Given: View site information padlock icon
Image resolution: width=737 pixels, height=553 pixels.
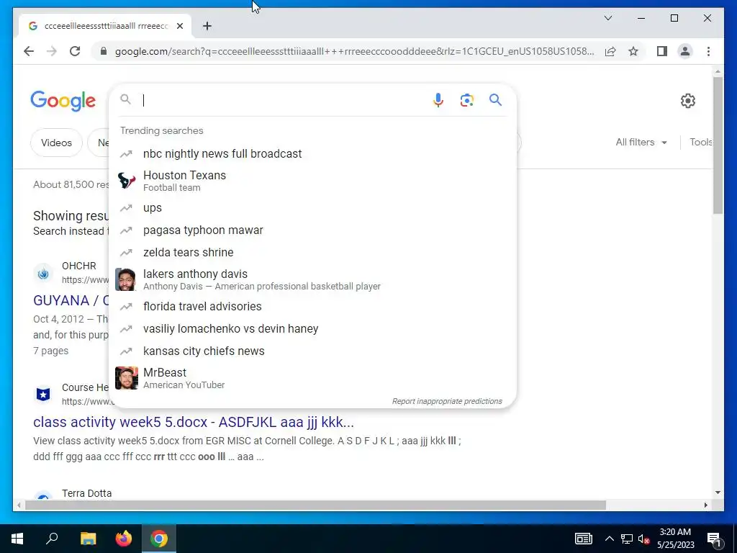Looking at the screenshot, I should tap(104, 51).
